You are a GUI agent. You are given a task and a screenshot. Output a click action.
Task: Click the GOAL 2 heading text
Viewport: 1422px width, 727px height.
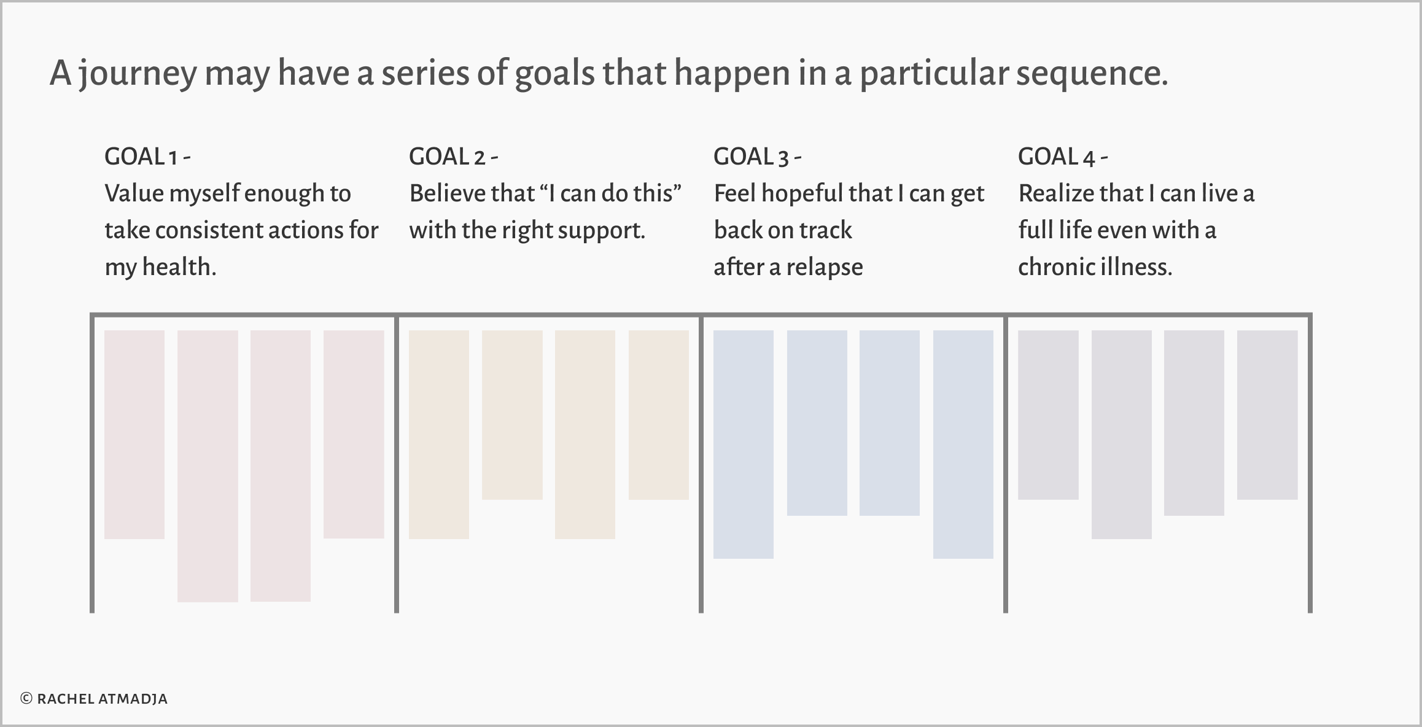454,157
